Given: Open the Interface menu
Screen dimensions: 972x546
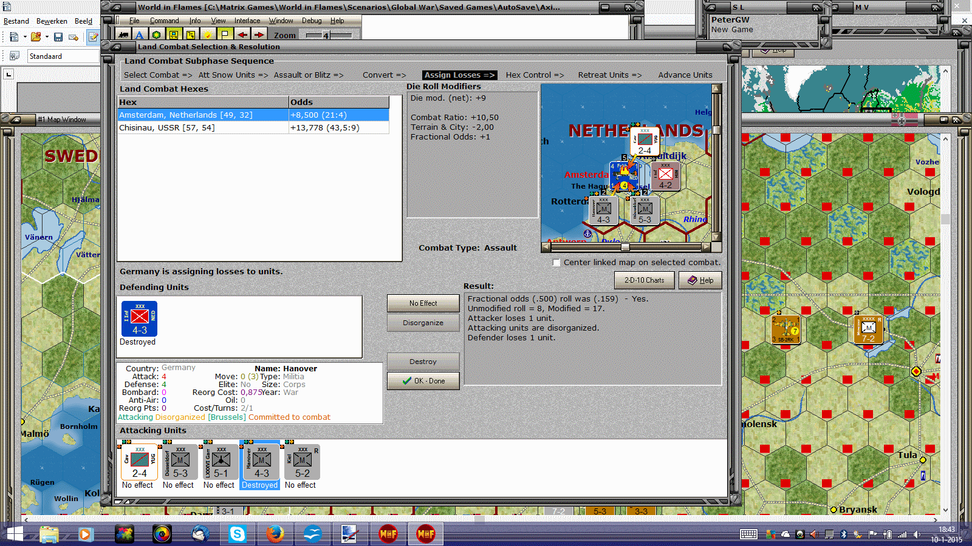Looking at the screenshot, I should point(247,21).
